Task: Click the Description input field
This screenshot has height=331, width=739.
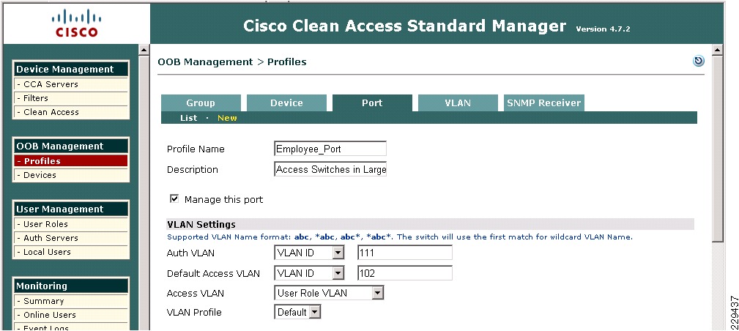Action: pos(330,169)
